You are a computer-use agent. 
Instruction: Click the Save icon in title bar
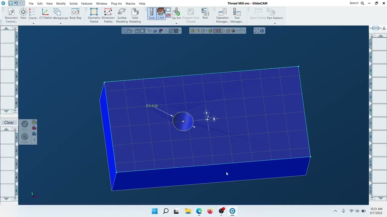pyautogui.click(x=10, y=3)
